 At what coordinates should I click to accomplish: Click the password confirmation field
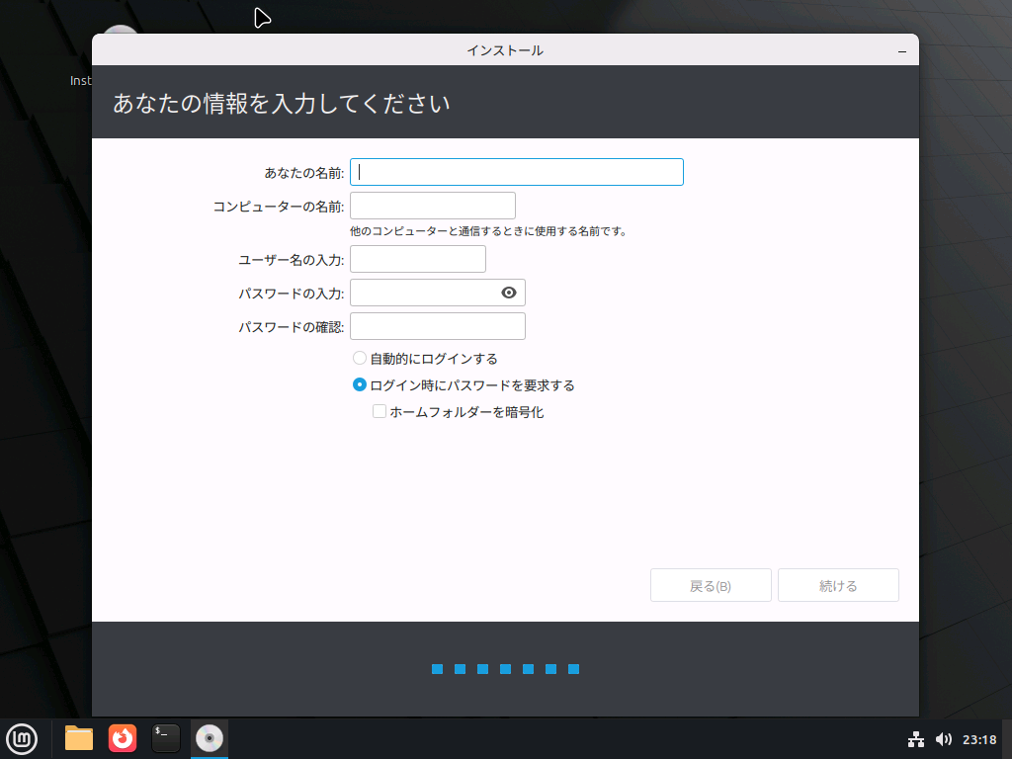[x=437, y=325]
